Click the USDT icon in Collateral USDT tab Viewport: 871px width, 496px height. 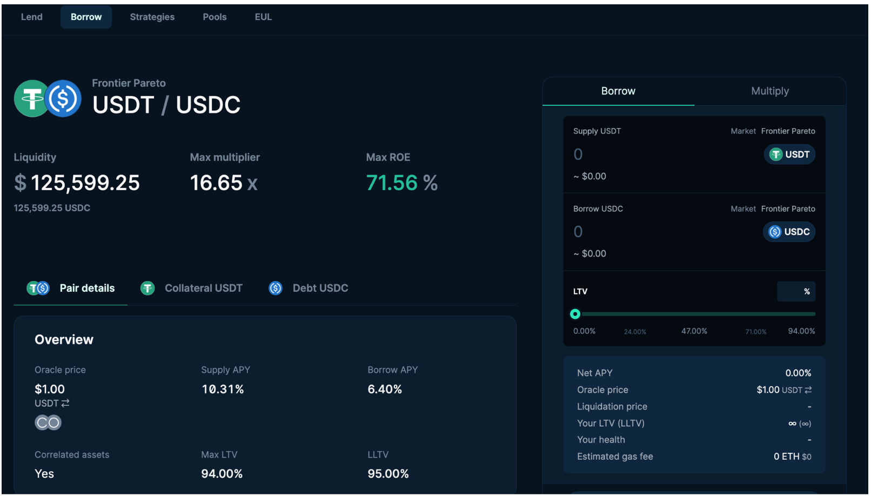click(x=148, y=289)
